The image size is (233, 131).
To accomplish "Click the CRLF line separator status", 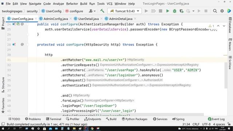I will coord(196,124).
